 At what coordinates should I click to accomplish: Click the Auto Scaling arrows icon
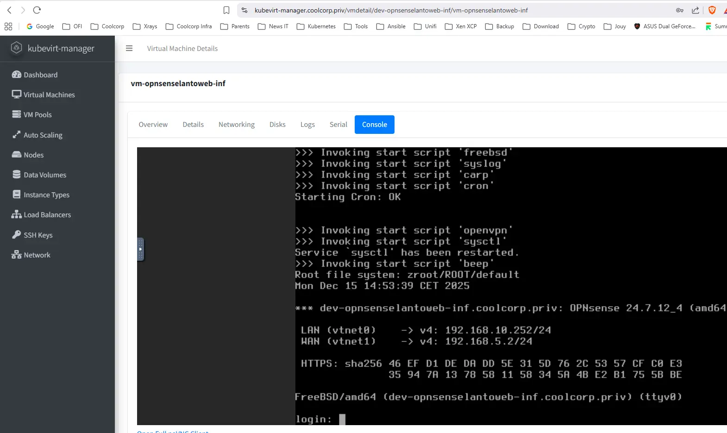[x=17, y=135]
